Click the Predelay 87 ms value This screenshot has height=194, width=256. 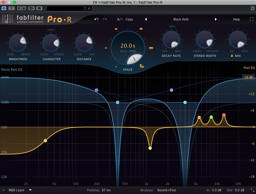pyautogui.click(x=106, y=190)
